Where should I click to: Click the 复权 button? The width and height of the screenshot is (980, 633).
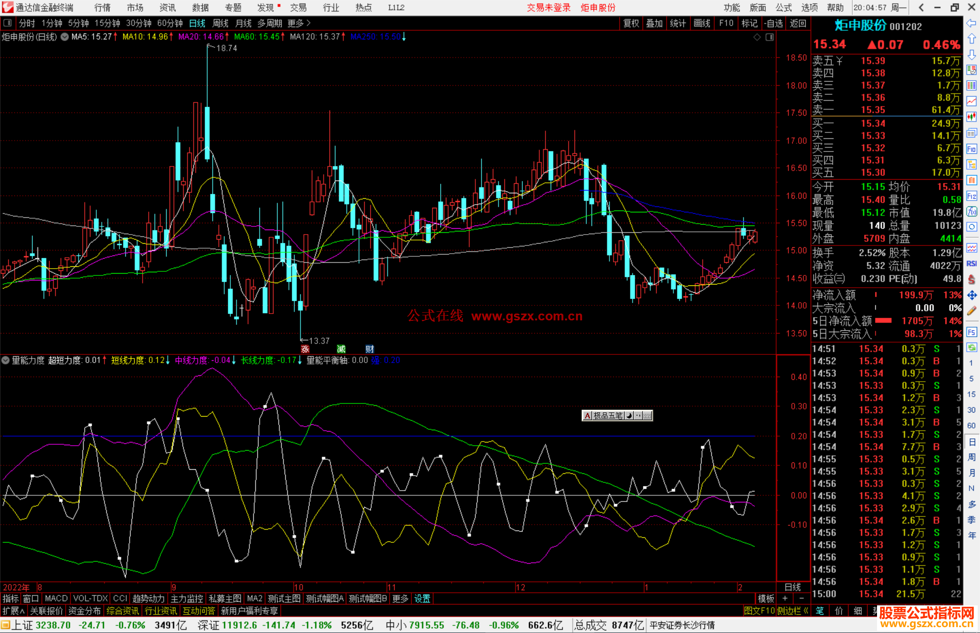631,23
